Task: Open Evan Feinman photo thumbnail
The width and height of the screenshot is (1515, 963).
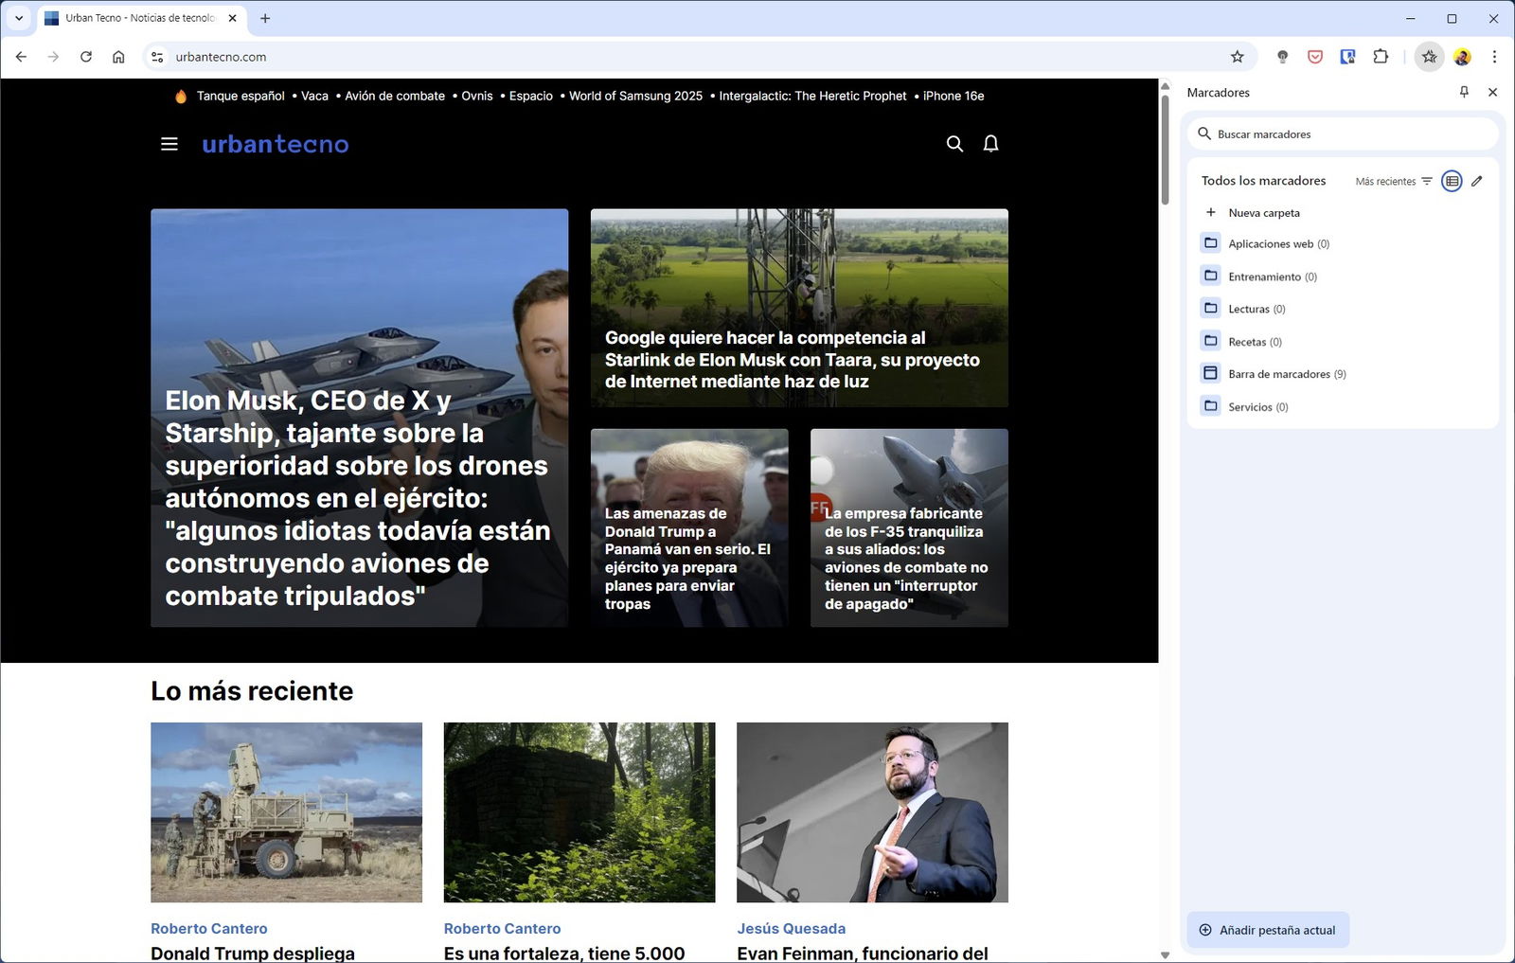Action: (872, 812)
